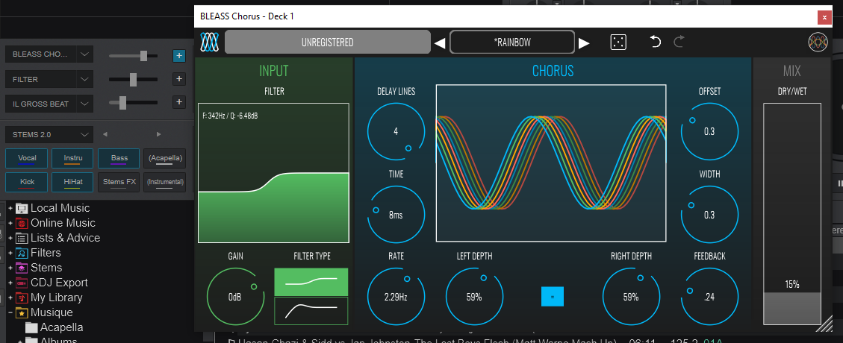Click the plus button beside IL GROSS BEAT
The height and width of the screenshot is (343, 843).
178,102
